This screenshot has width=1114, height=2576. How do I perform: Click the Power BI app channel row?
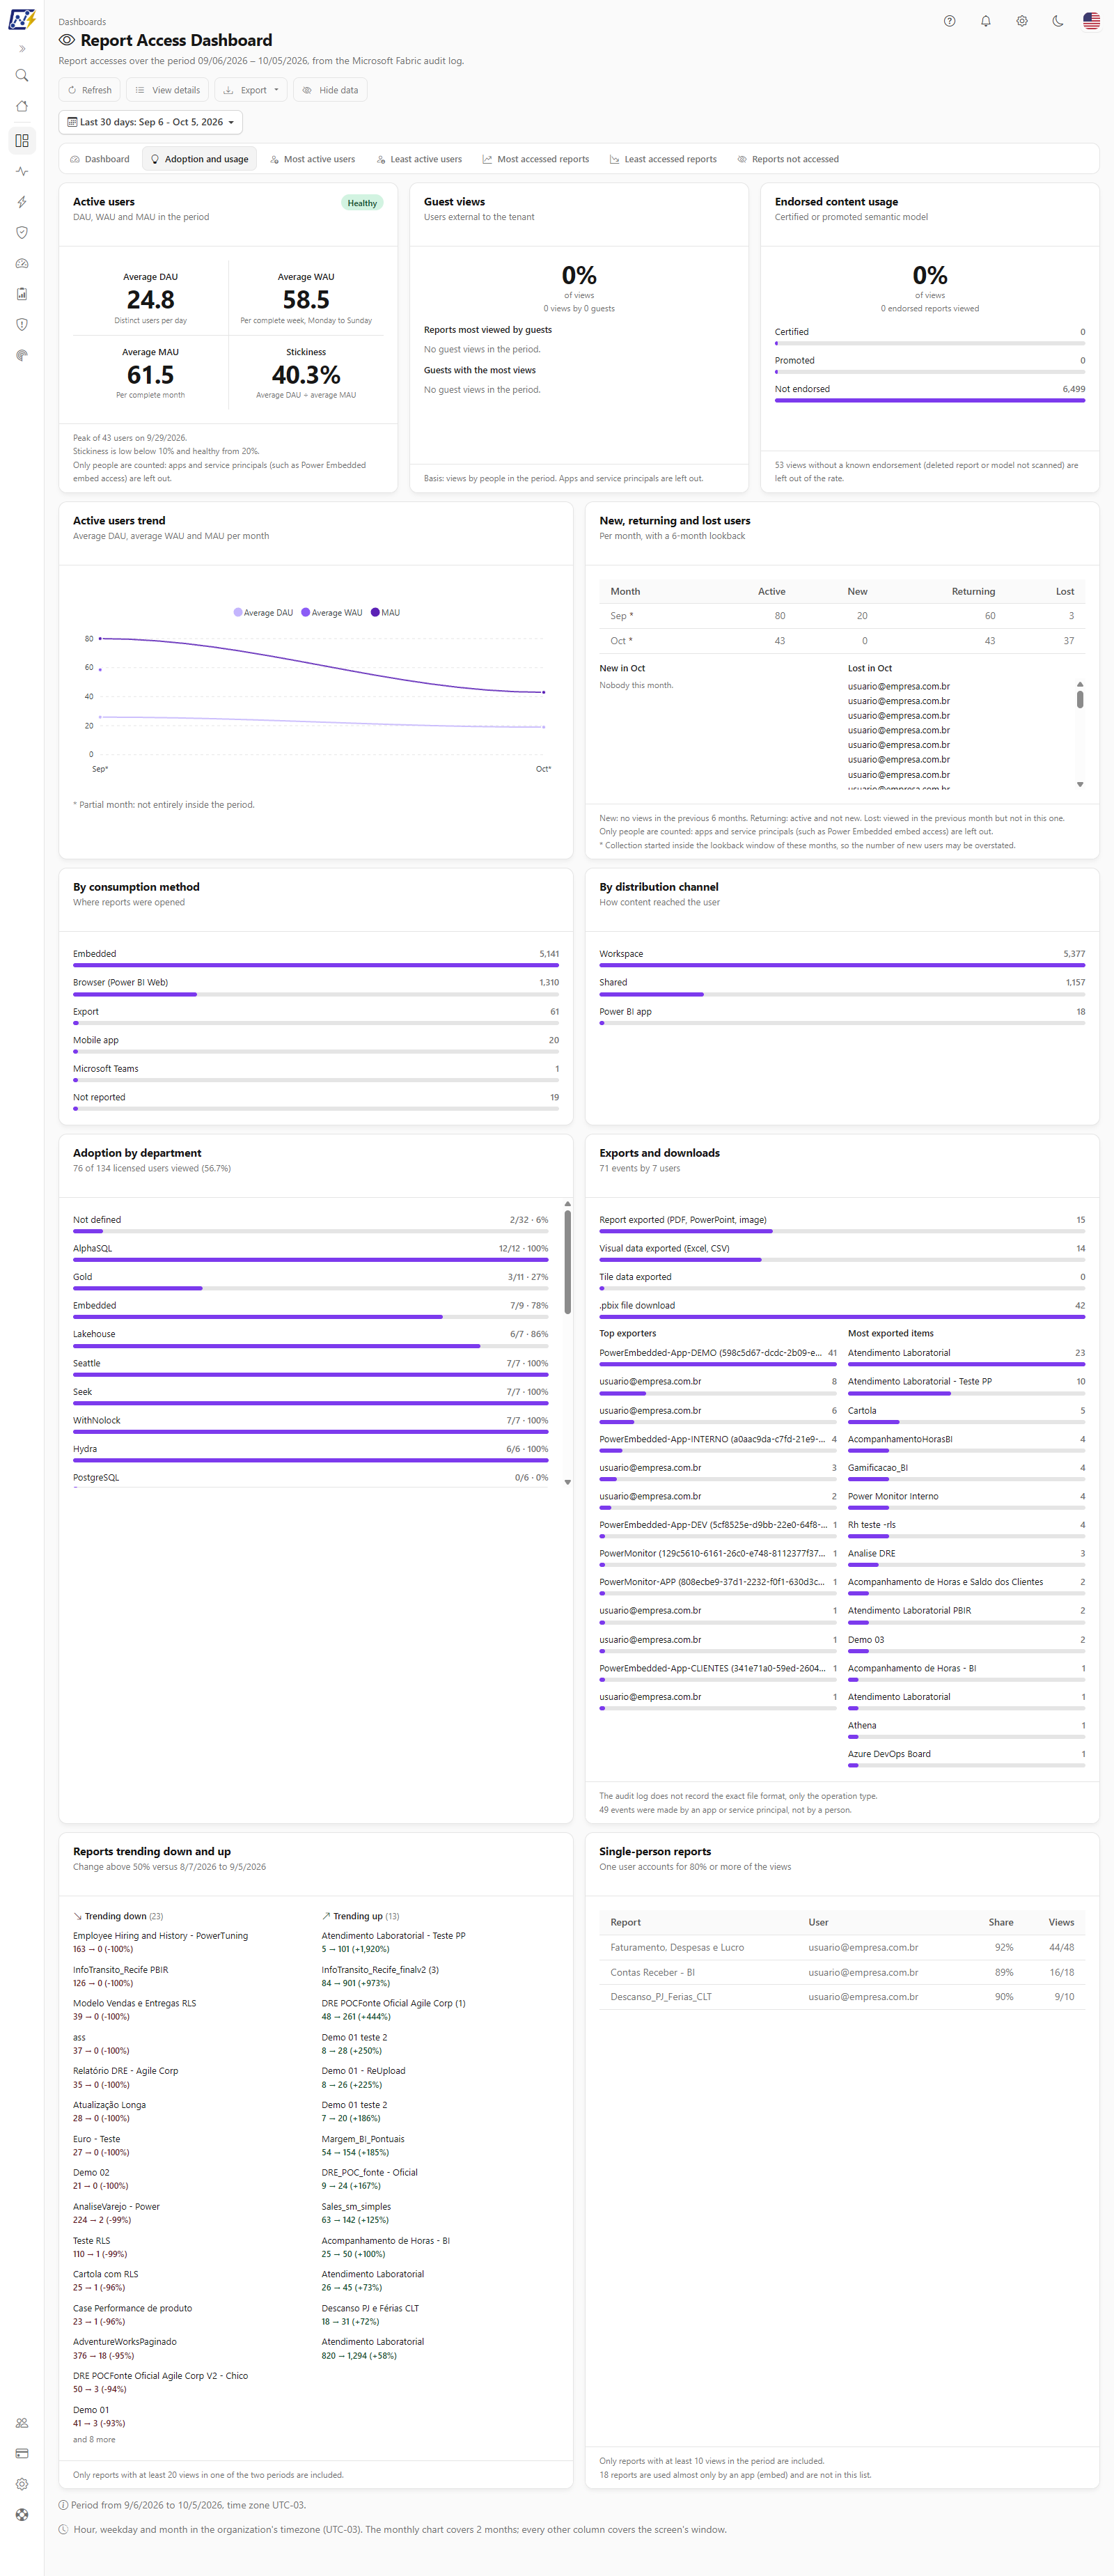[842, 1016]
